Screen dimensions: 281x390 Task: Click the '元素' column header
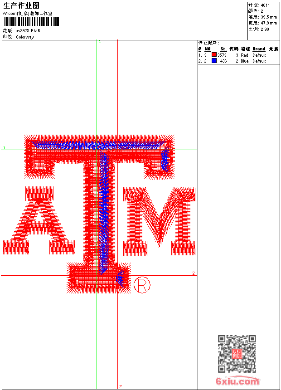(x=274, y=49)
